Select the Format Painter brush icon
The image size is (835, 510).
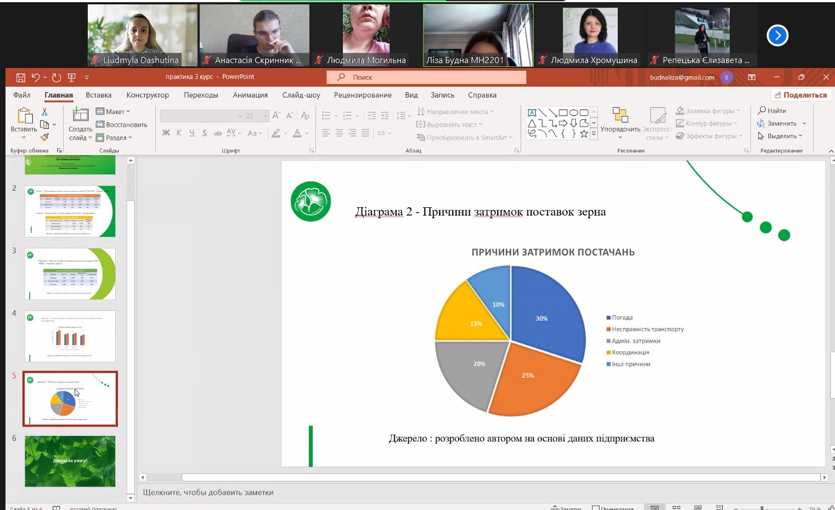point(44,137)
